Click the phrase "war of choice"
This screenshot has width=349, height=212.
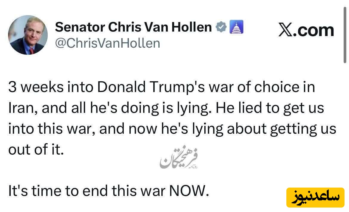(x=237, y=88)
